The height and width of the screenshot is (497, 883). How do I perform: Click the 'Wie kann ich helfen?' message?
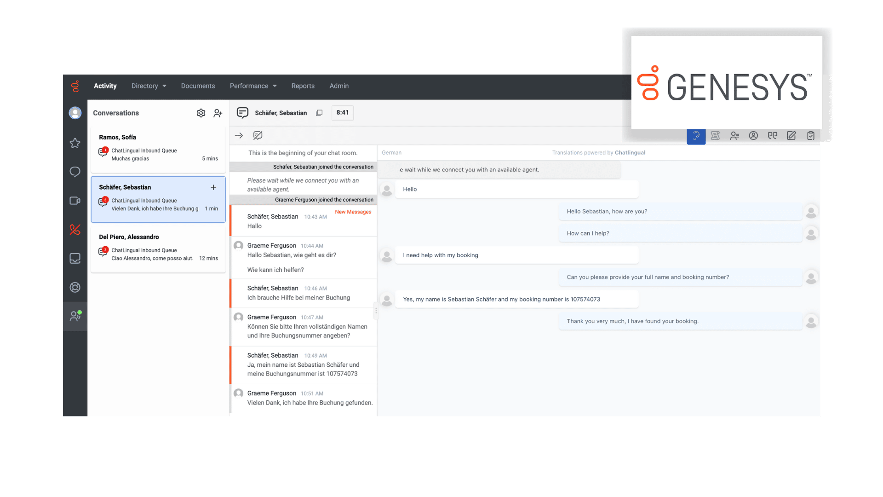pos(275,270)
